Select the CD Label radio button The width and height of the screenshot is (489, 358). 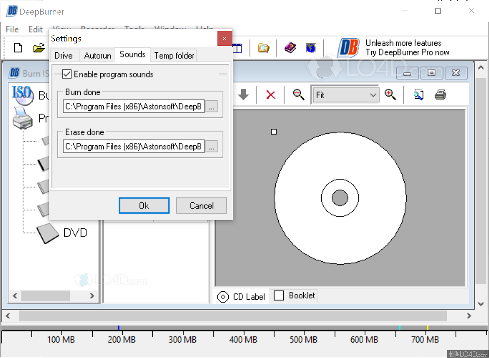click(x=223, y=297)
